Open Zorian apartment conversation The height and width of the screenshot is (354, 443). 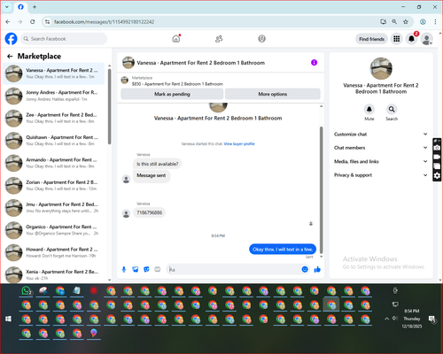[x=54, y=186]
